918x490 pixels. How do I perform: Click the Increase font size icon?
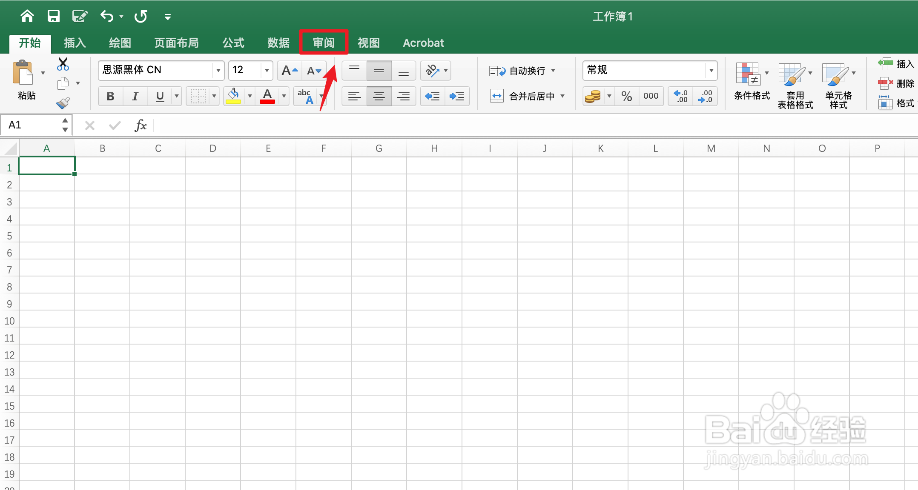pyautogui.click(x=289, y=71)
